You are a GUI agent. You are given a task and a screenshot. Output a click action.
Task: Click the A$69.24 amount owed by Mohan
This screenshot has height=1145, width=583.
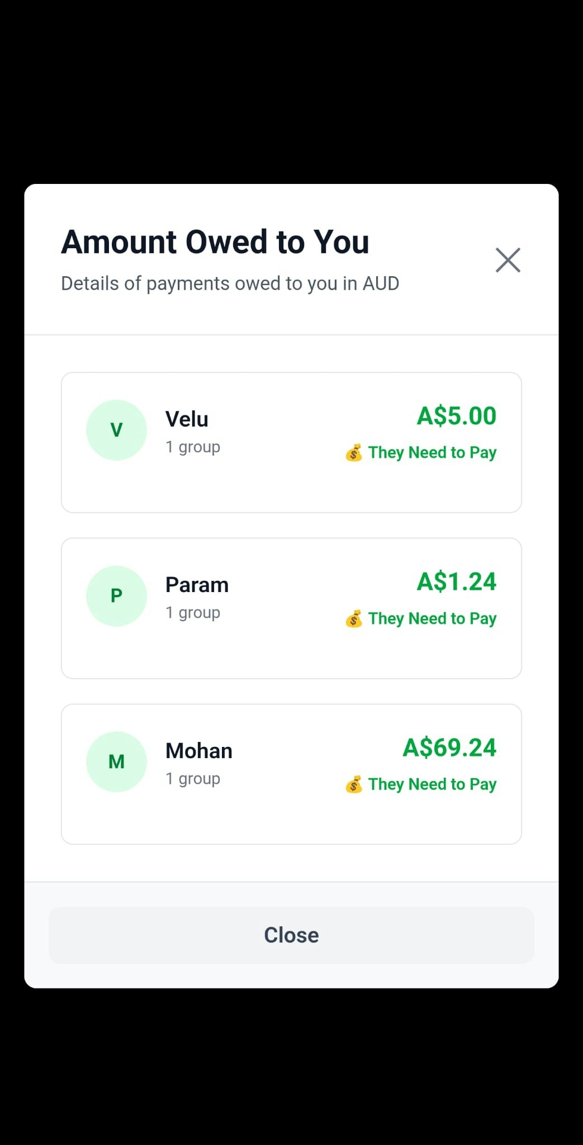449,747
